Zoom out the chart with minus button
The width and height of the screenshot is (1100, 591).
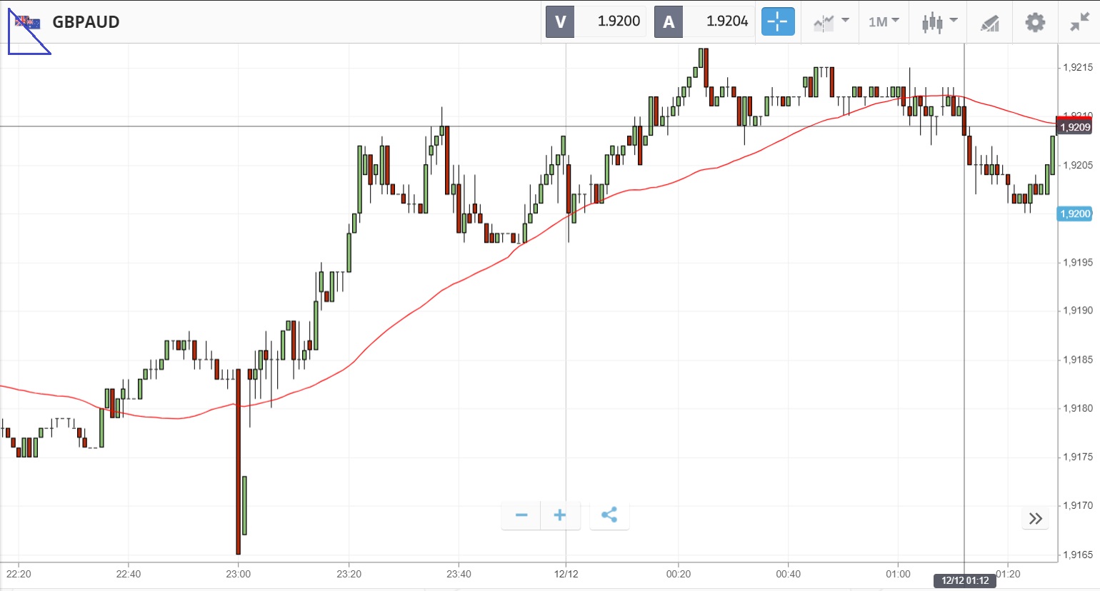[x=521, y=515]
